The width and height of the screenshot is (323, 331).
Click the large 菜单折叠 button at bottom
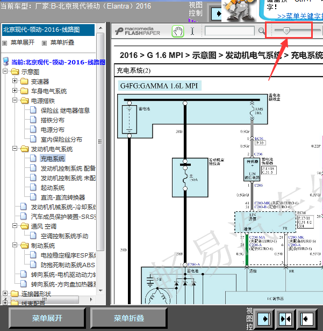[129, 318]
